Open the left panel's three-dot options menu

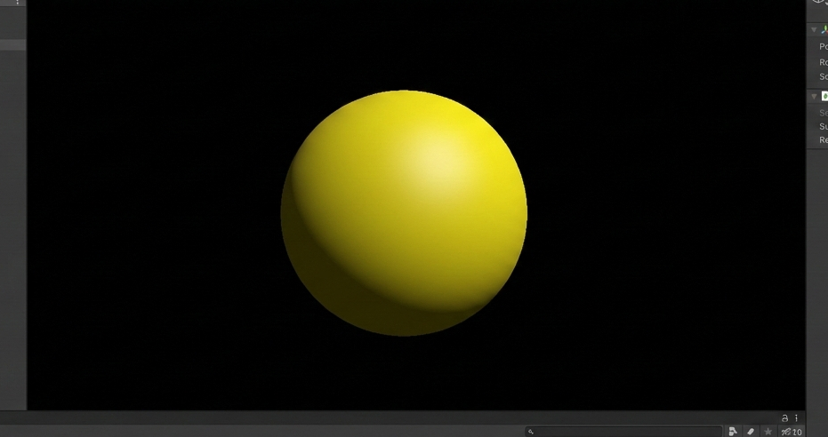coord(17,3)
